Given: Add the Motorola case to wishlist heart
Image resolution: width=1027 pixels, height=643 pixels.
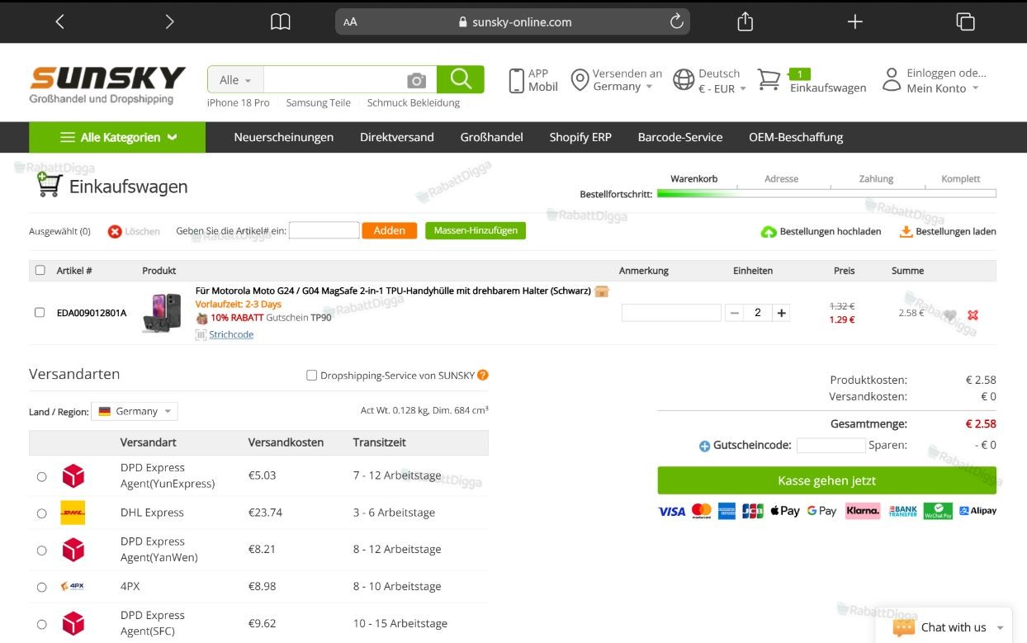Looking at the screenshot, I should tap(950, 315).
